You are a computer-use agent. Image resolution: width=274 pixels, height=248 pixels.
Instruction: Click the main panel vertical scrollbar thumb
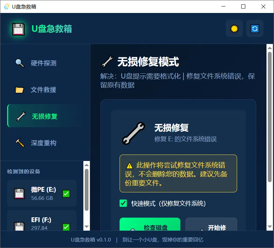270,117
